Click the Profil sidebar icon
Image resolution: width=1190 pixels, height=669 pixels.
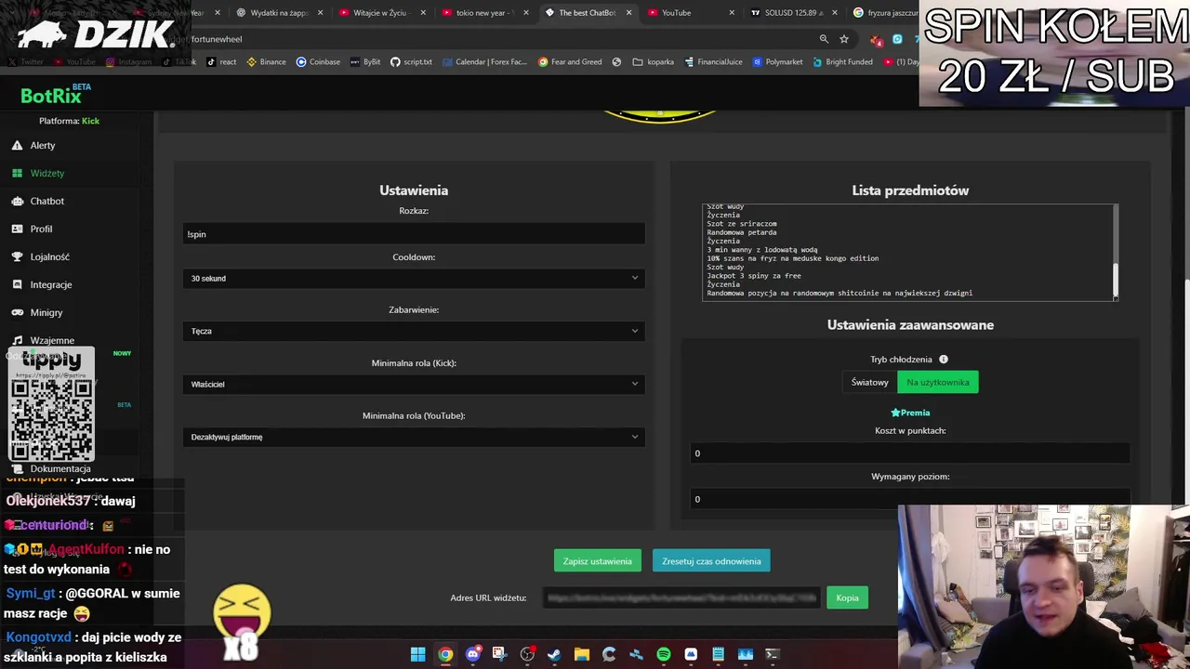[x=18, y=229]
